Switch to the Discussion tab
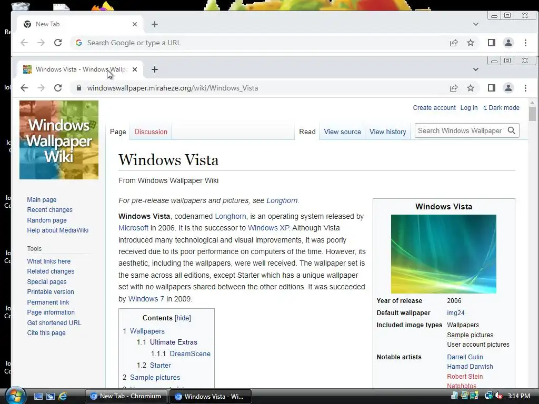The height and width of the screenshot is (404, 539). click(x=151, y=132)
